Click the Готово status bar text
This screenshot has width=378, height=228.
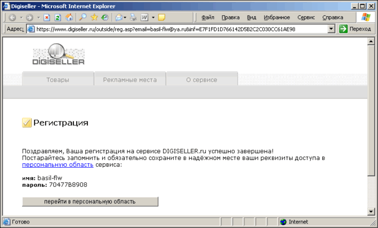point(21,222)
